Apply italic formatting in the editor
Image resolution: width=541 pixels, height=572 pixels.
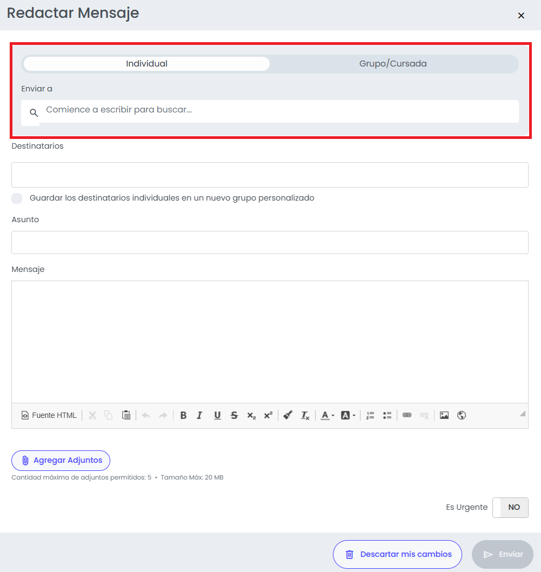tap(199, 415)
